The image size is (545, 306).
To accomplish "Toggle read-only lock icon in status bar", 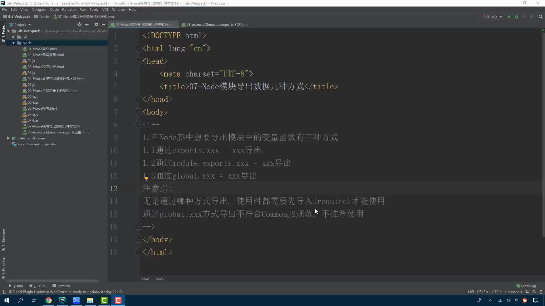I will pos(527,292).
